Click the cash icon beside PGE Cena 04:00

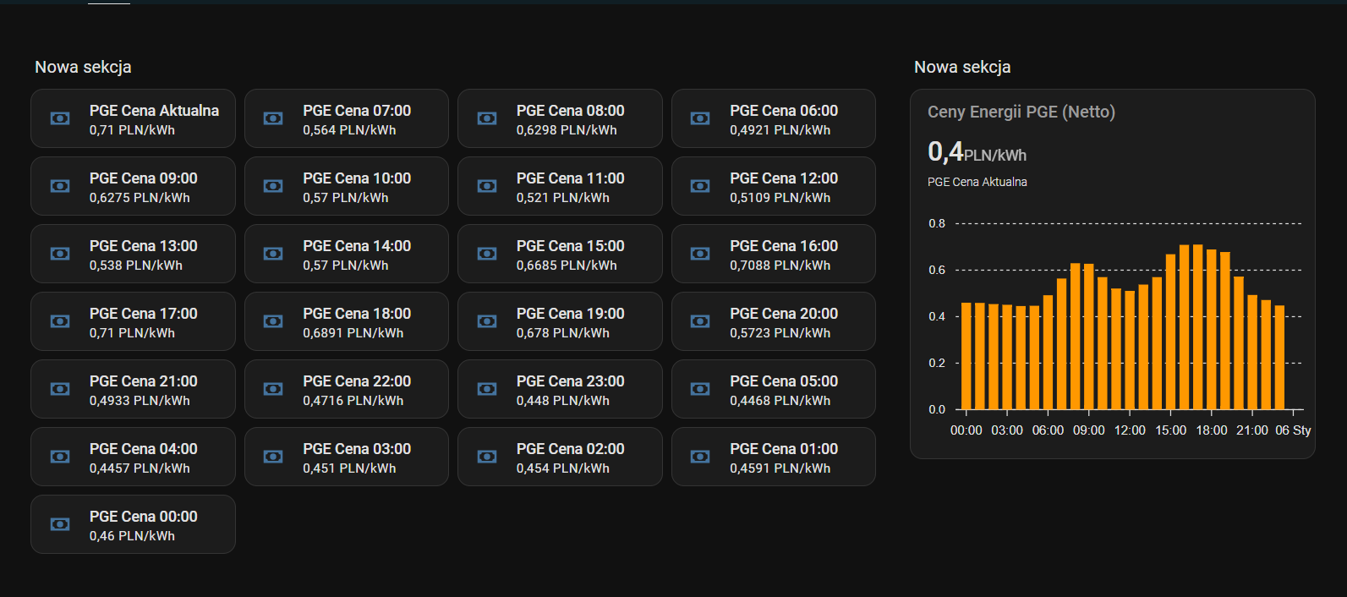60,457
